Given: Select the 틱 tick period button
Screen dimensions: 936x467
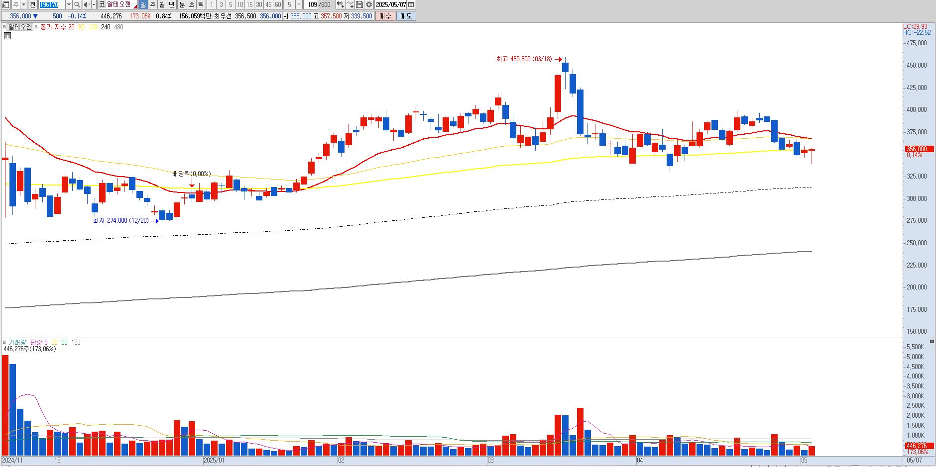Looking at the screenshot, I should 201,4.
